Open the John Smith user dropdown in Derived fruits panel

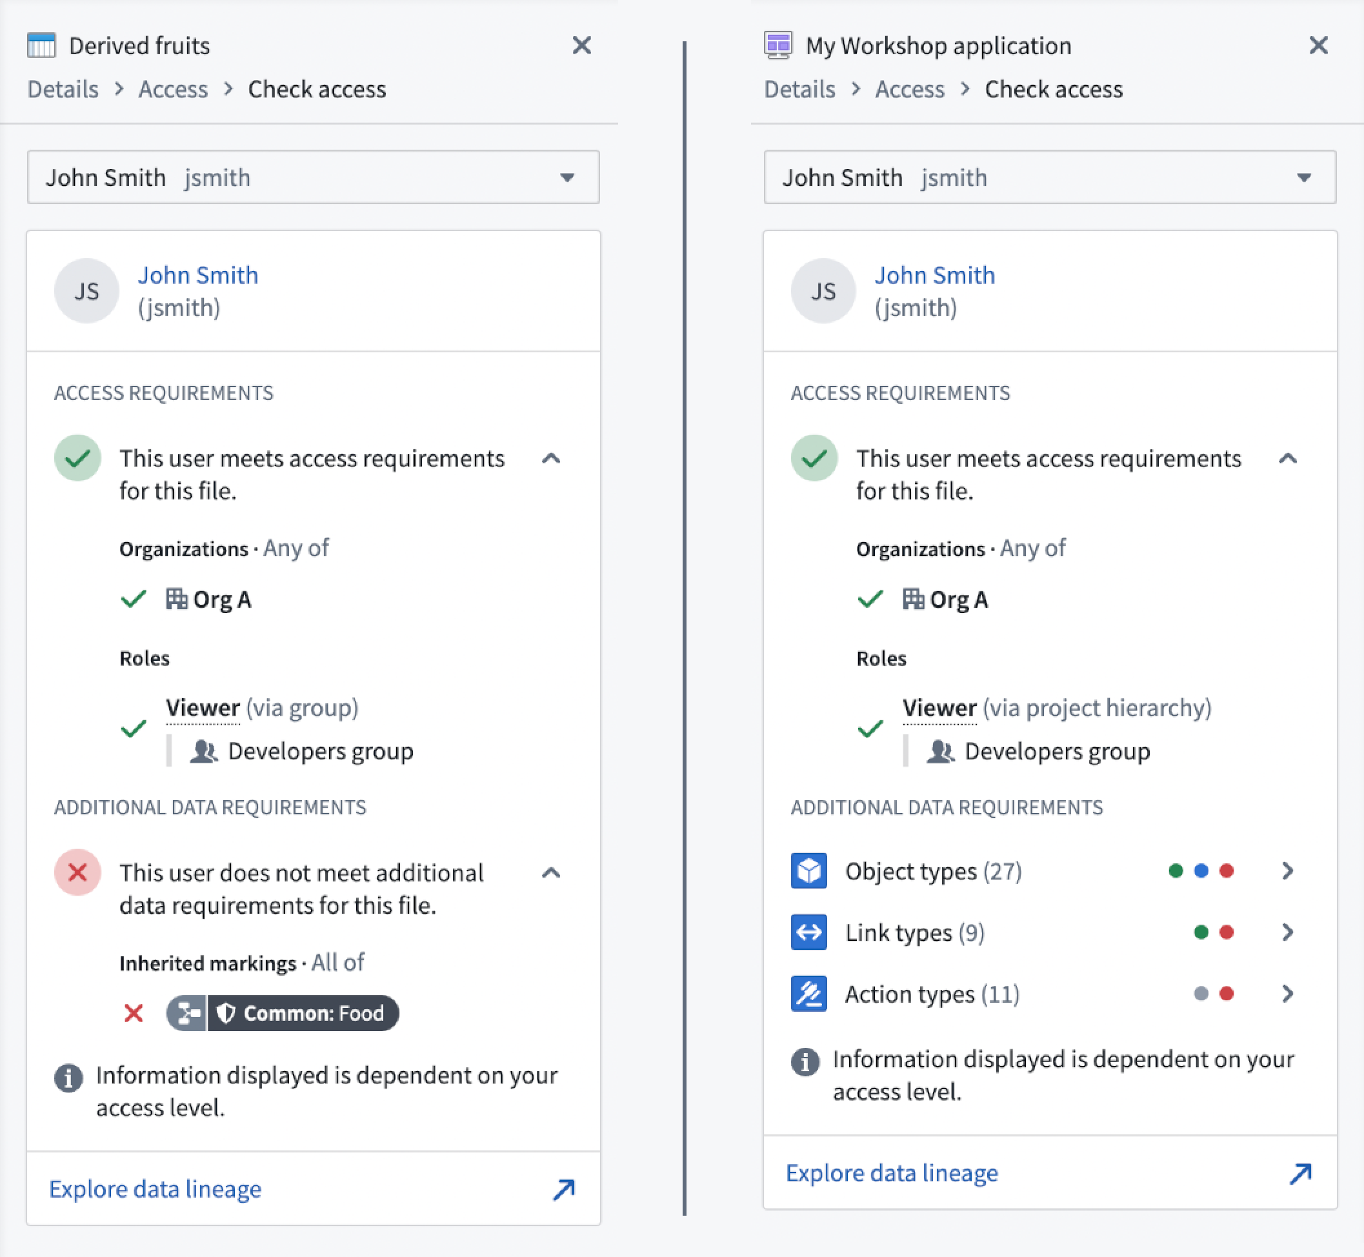click(314, 177)
